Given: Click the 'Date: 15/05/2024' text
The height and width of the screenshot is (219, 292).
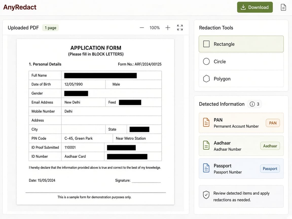Looking at the screenshot, I should pos(42,180).
